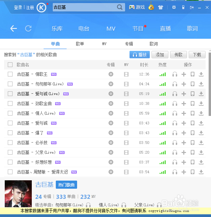Open album of 情歌王 song
The height and width of the screenshot is (217, 211).
pos(111,74)
